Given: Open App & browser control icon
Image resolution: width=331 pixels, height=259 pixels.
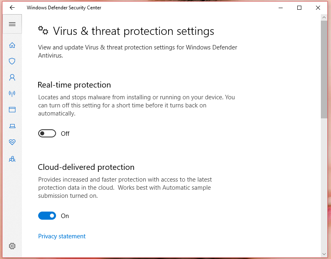Looking at the screenshot, I should pyautogui.click(x=12, y=109).
